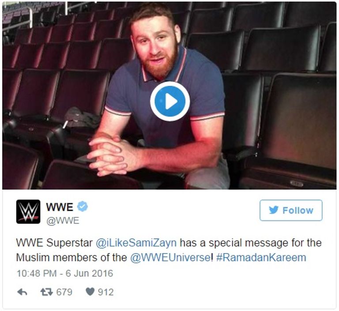This screenshot has height=311, width=339.
Task: Like the tweet with the heart icon
Action: [90, 292]
